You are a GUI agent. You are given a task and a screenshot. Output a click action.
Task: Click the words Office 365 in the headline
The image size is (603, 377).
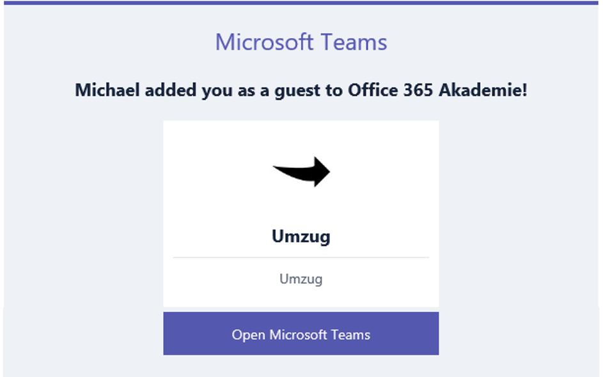(x=391, y=90)
